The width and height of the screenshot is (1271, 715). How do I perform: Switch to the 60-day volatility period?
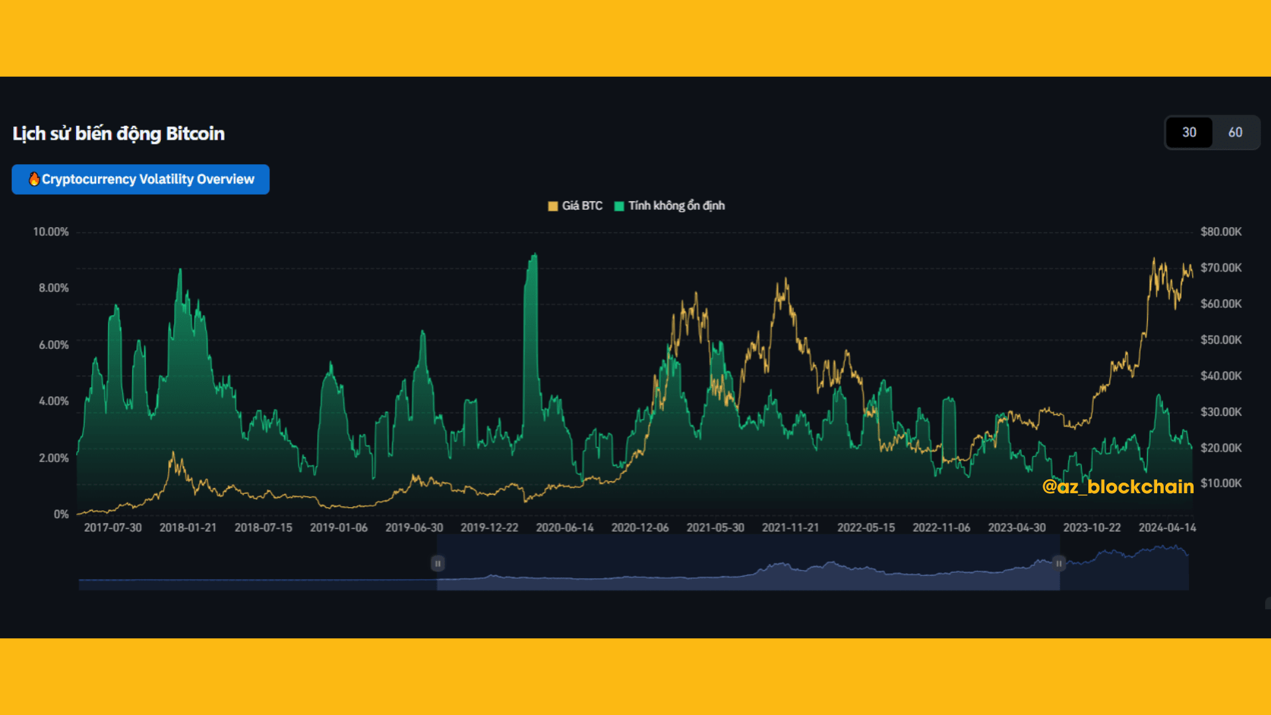[1235, 132]
